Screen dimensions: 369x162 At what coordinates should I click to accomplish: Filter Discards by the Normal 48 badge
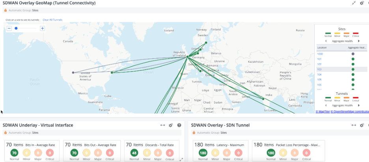click(x=134, y=153)
